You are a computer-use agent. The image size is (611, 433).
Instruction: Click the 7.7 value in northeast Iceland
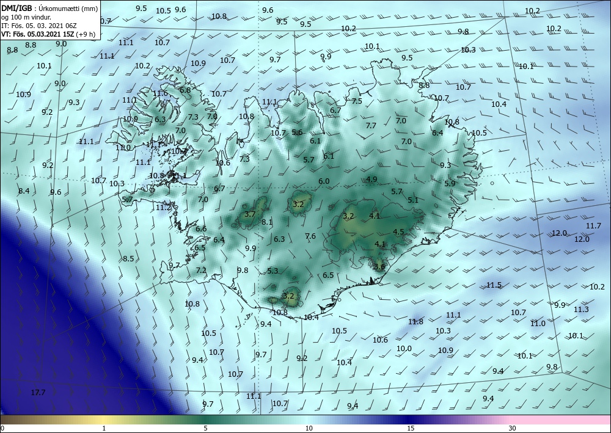click(x=371, y=125)
